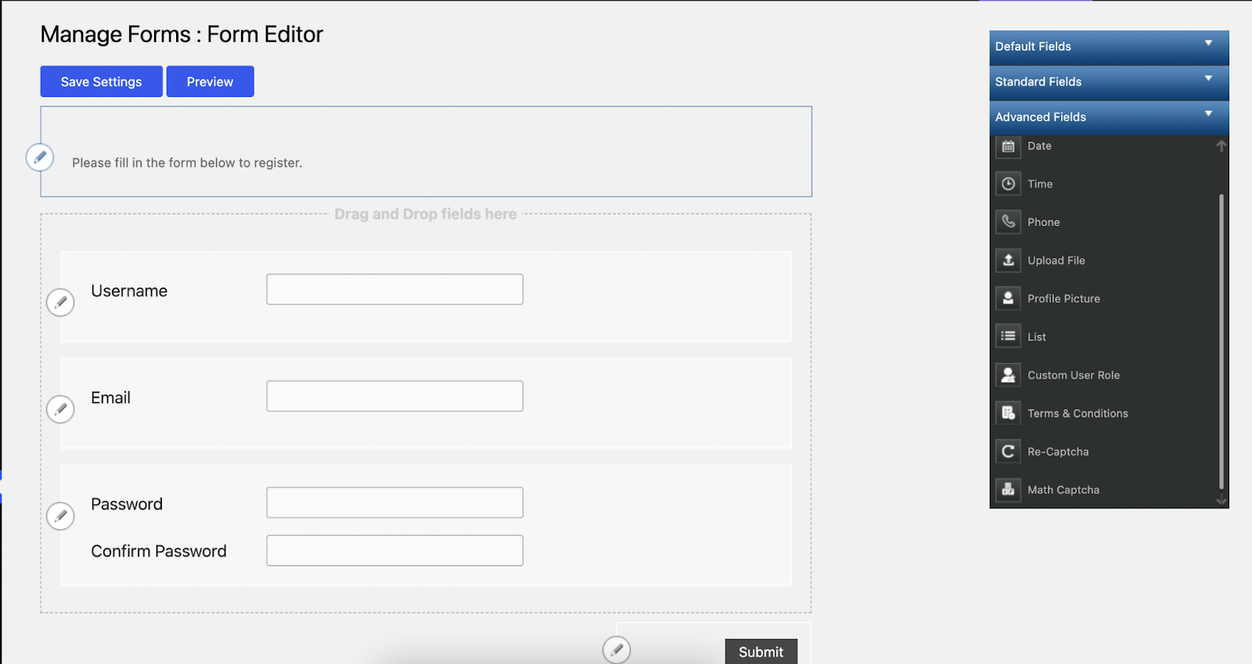The width and height of the screenshot is (1252, 664).
Task: Click the Username label text
Action: pos(129,291)
